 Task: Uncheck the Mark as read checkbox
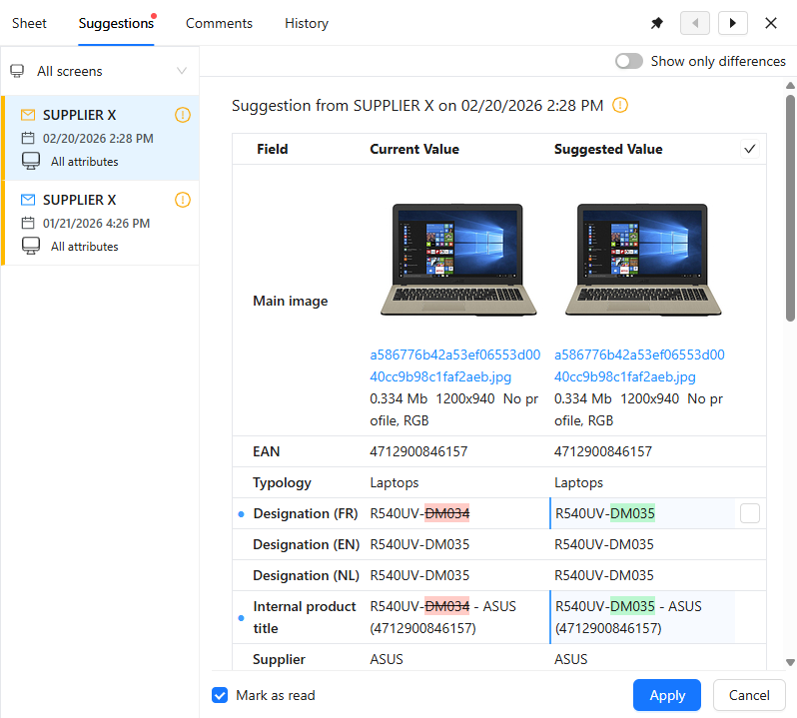(x=220, y=695)
